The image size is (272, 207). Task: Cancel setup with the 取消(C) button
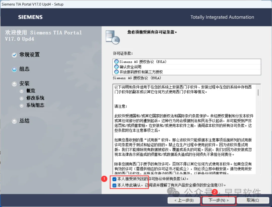(253, 200)
